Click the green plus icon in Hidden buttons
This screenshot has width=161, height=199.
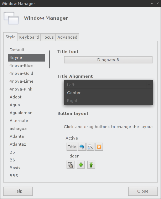[x=81, y=165]
